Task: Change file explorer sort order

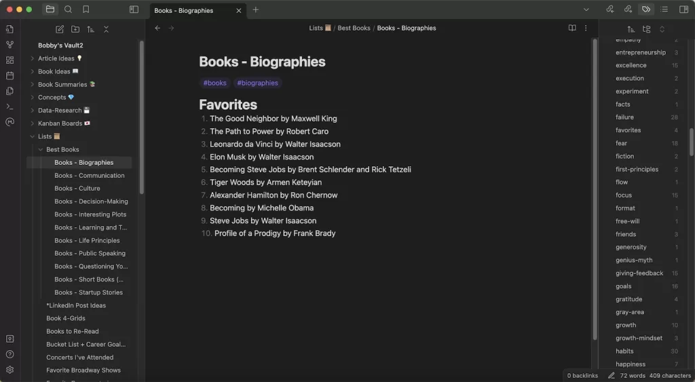Action: [91, 29]
